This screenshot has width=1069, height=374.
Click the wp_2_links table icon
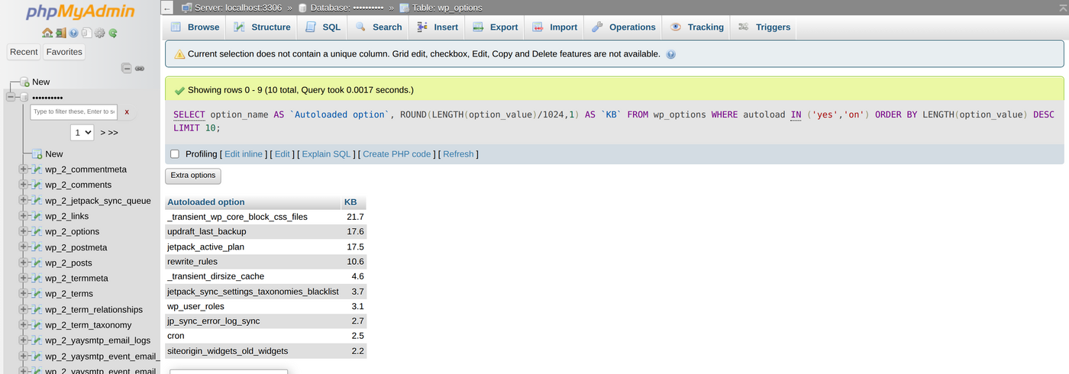pyautogui.click(x=37, y=216)
